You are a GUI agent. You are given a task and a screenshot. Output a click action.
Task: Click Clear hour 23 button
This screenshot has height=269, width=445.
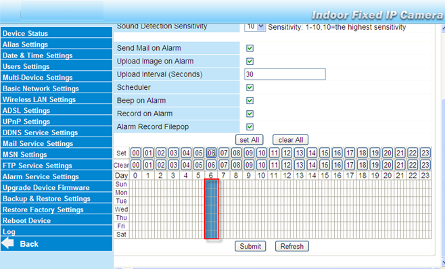425,165
